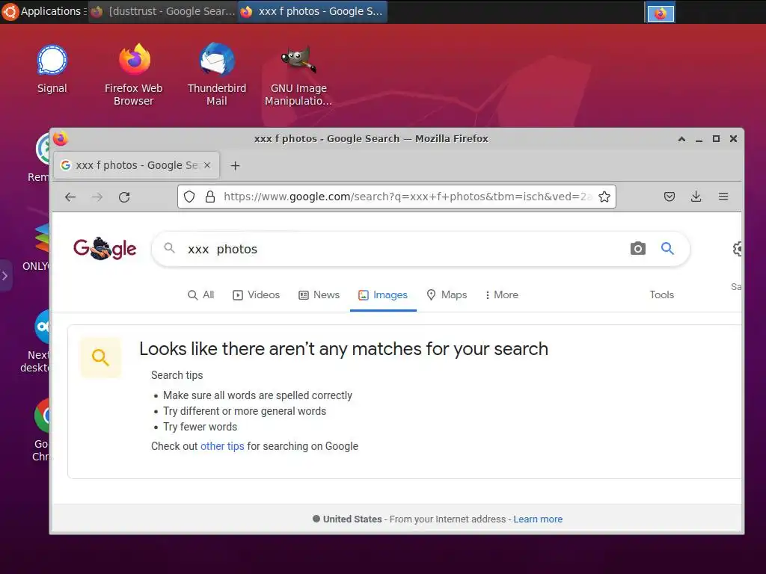This screenshot has height=574, width=766.
Task: Select the xxx f photos browser tab
Action: 136,165
